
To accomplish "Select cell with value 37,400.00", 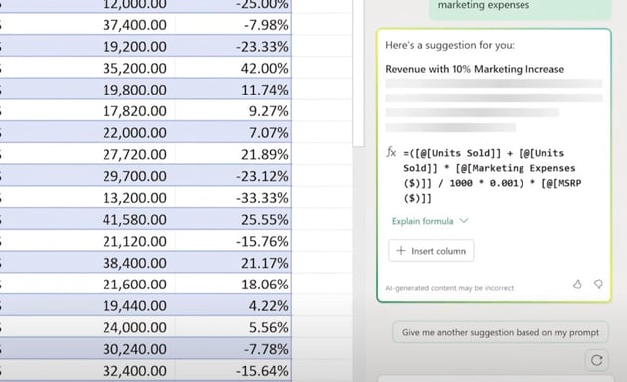I will 88,25.
